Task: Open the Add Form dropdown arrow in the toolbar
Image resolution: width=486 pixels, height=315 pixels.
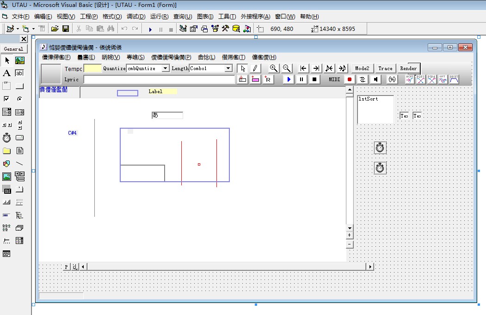Action: pos(33,29)
